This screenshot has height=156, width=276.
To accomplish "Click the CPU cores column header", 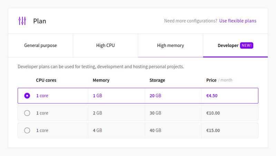I will click(x=46, y=80).
